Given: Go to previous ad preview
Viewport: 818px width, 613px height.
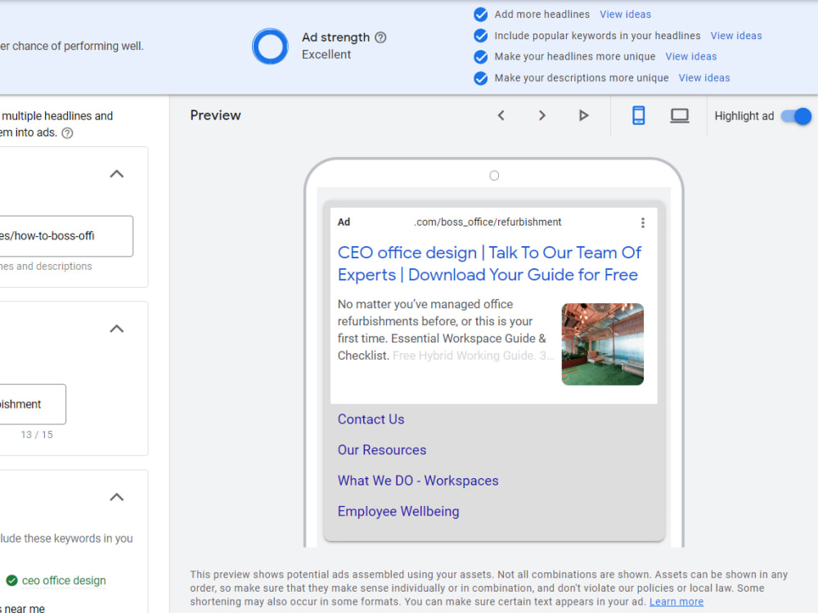Looking at the screenshot, I should 501,115.
